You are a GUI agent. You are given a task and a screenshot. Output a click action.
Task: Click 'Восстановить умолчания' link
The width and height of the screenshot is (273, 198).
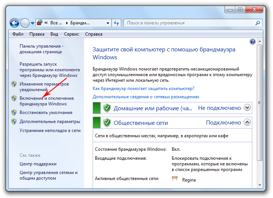point(46,112)
